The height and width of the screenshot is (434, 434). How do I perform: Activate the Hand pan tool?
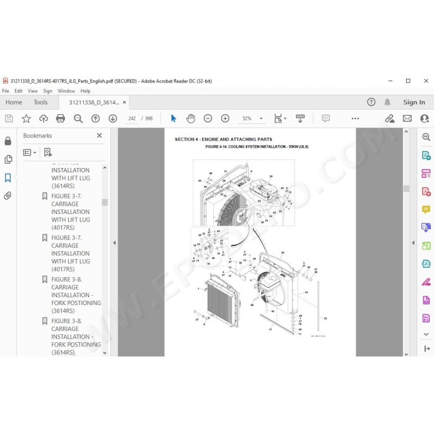191,118
